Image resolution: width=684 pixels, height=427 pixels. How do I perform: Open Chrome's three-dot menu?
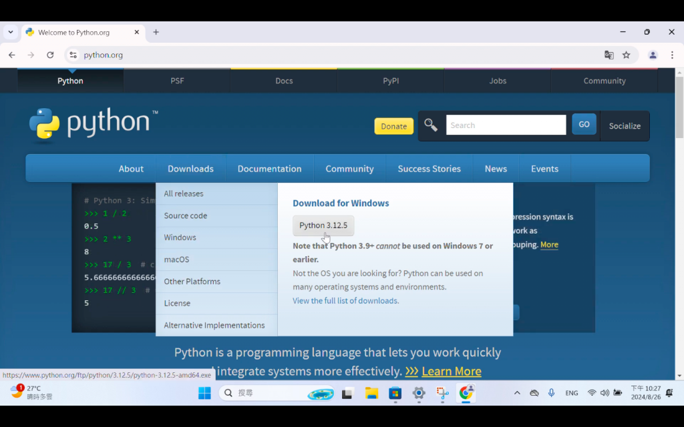coord(672,55)
